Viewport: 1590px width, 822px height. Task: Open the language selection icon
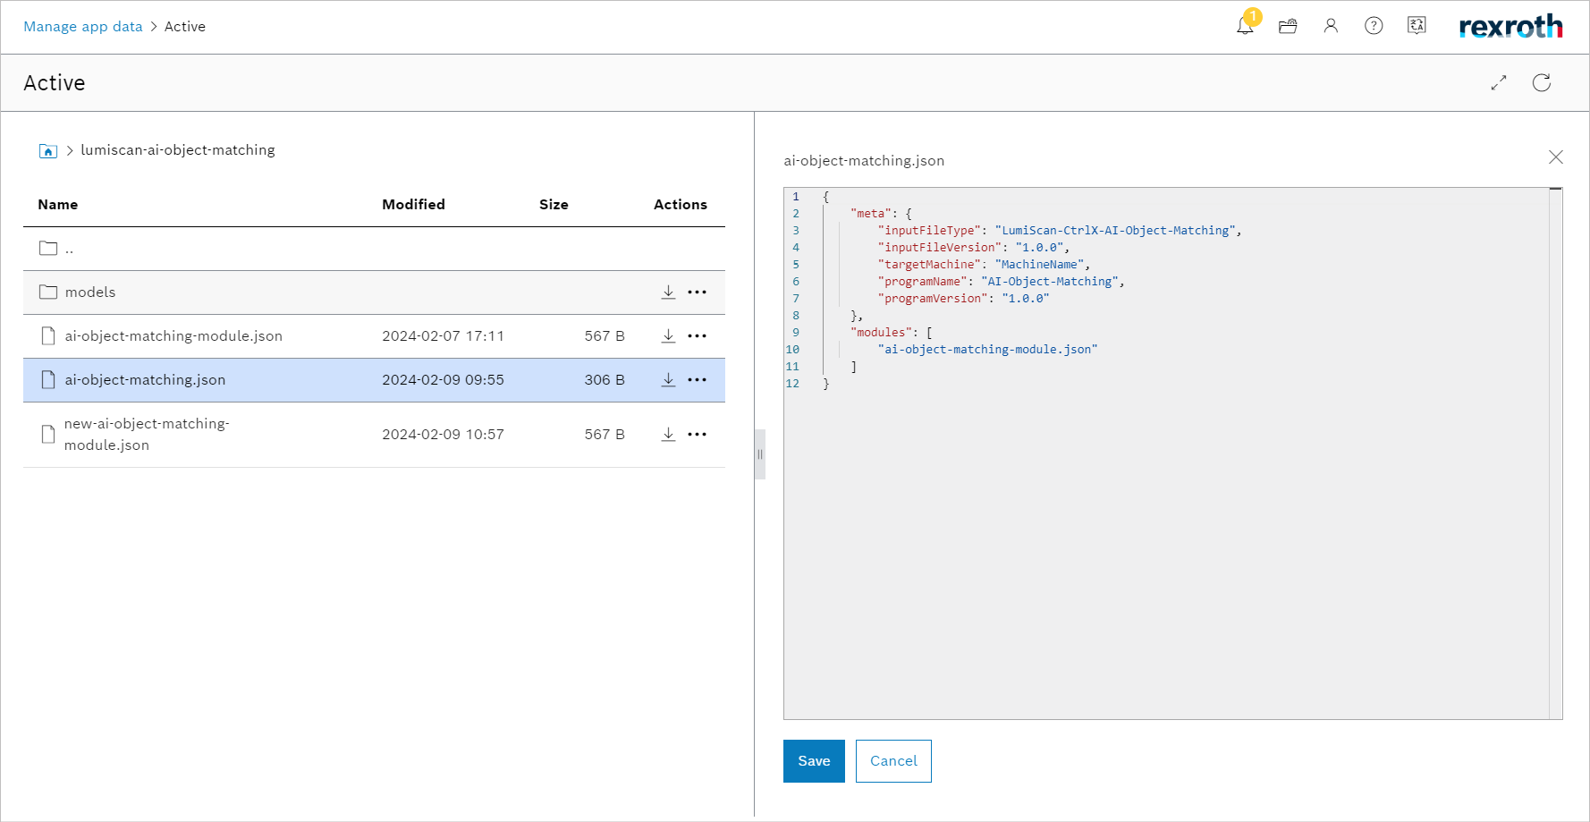(x=1417, y=26)
